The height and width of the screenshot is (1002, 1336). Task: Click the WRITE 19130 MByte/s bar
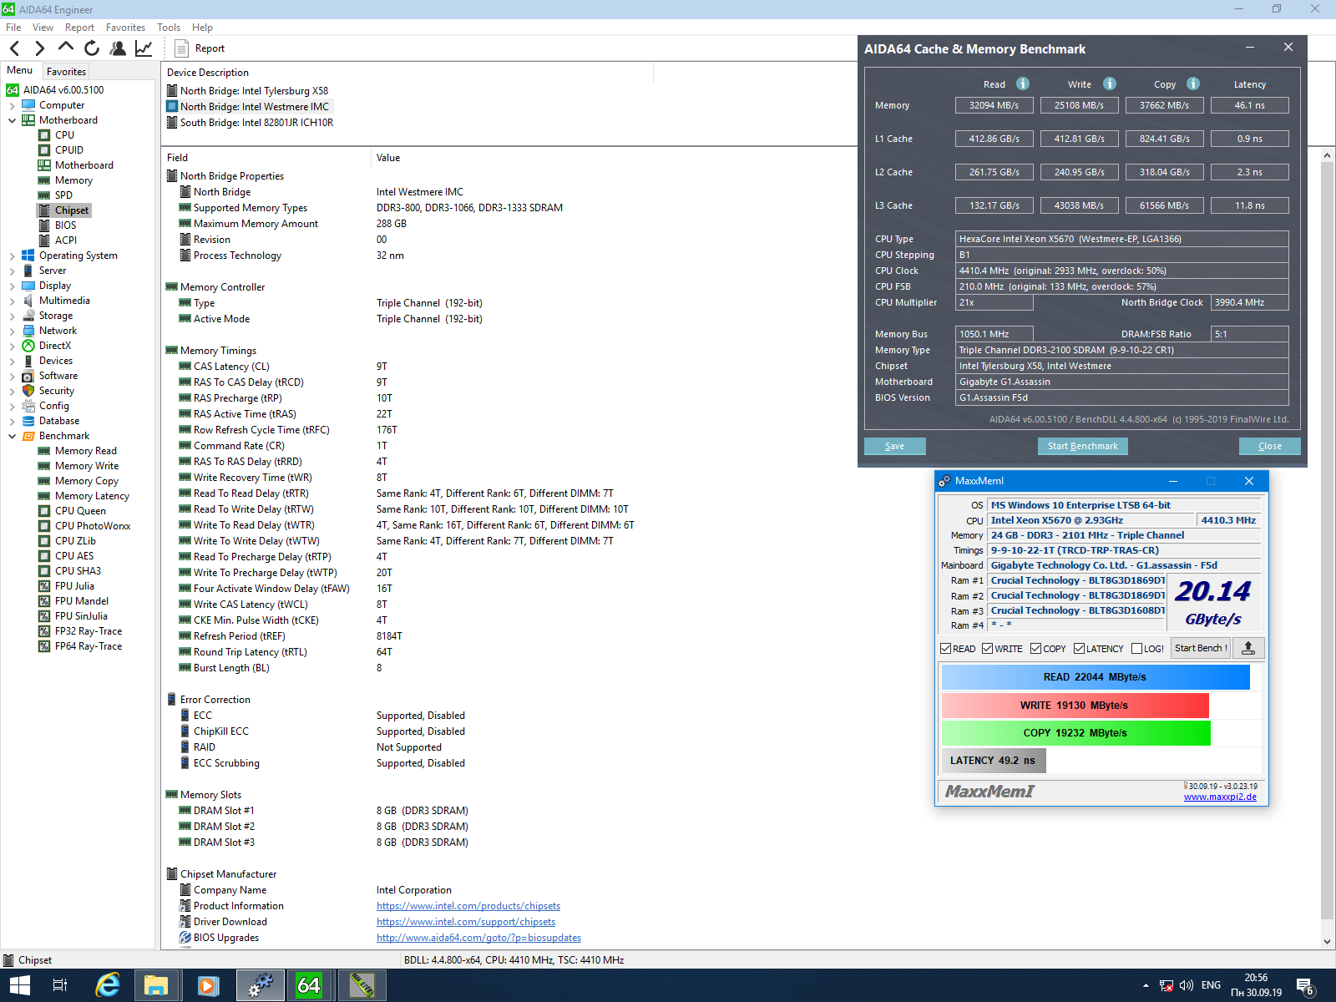[1075, 706]
